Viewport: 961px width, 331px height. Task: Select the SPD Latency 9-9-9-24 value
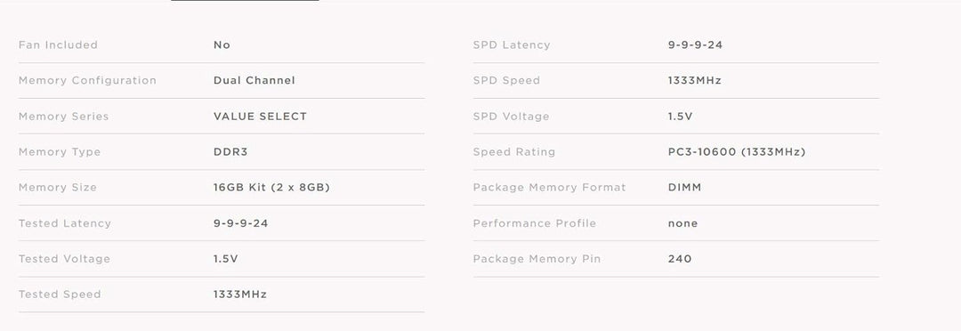[695, 44]
